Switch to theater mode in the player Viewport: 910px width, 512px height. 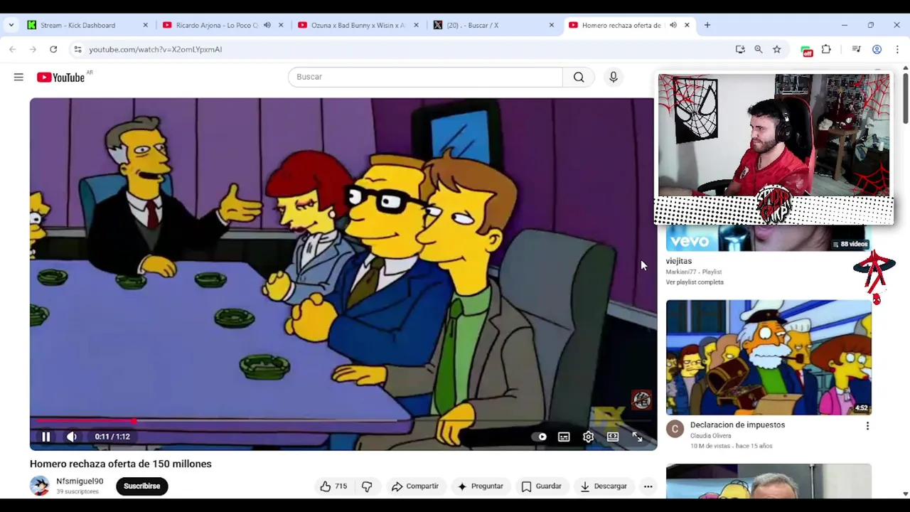(x=613, y=437)
